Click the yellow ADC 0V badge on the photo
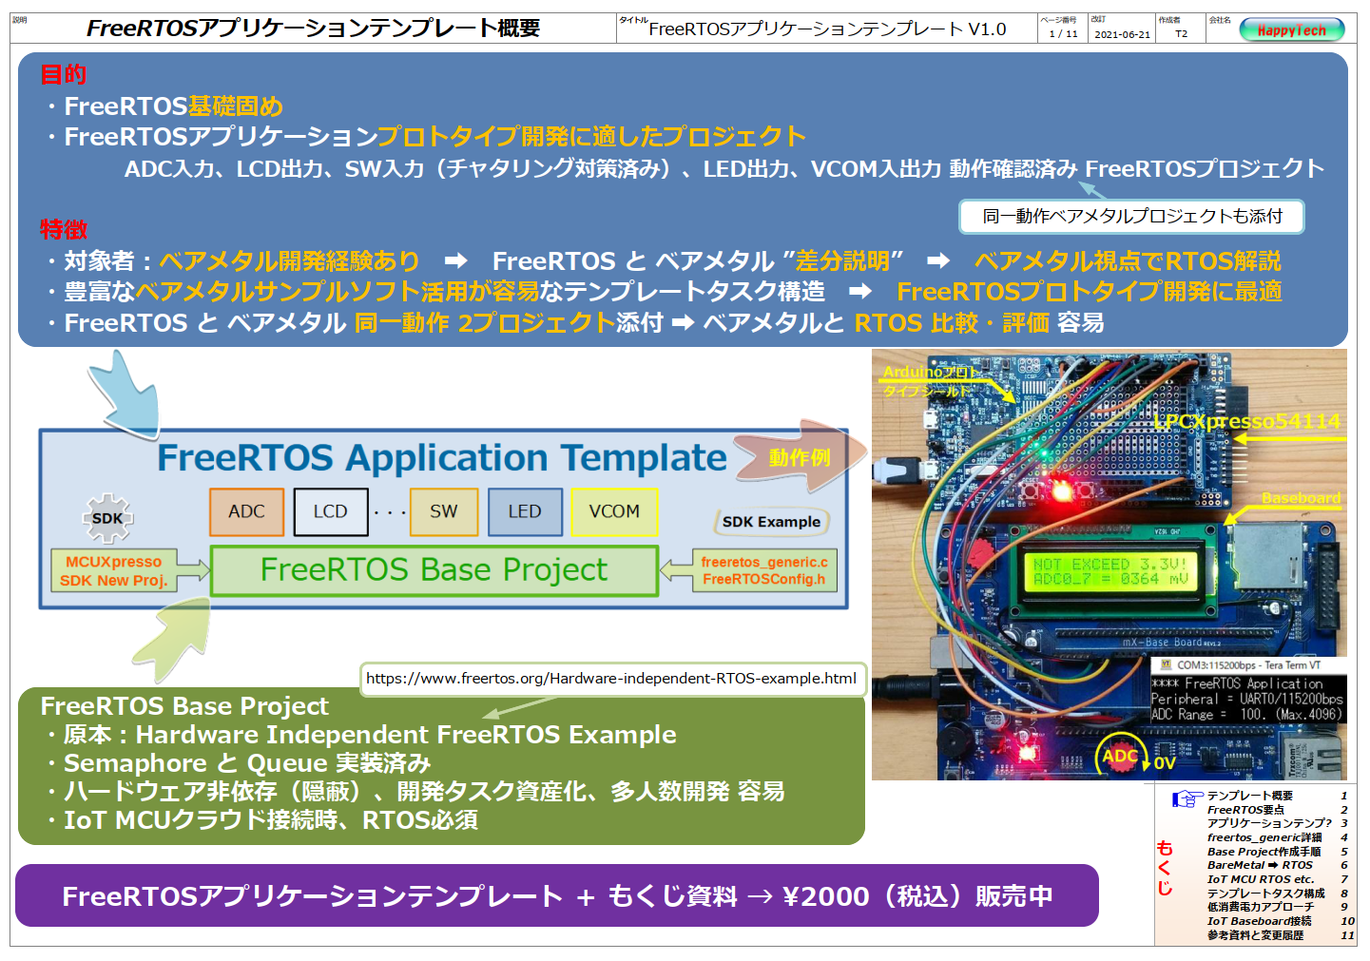This screenshot has height=961, width=1370. 1120,757
